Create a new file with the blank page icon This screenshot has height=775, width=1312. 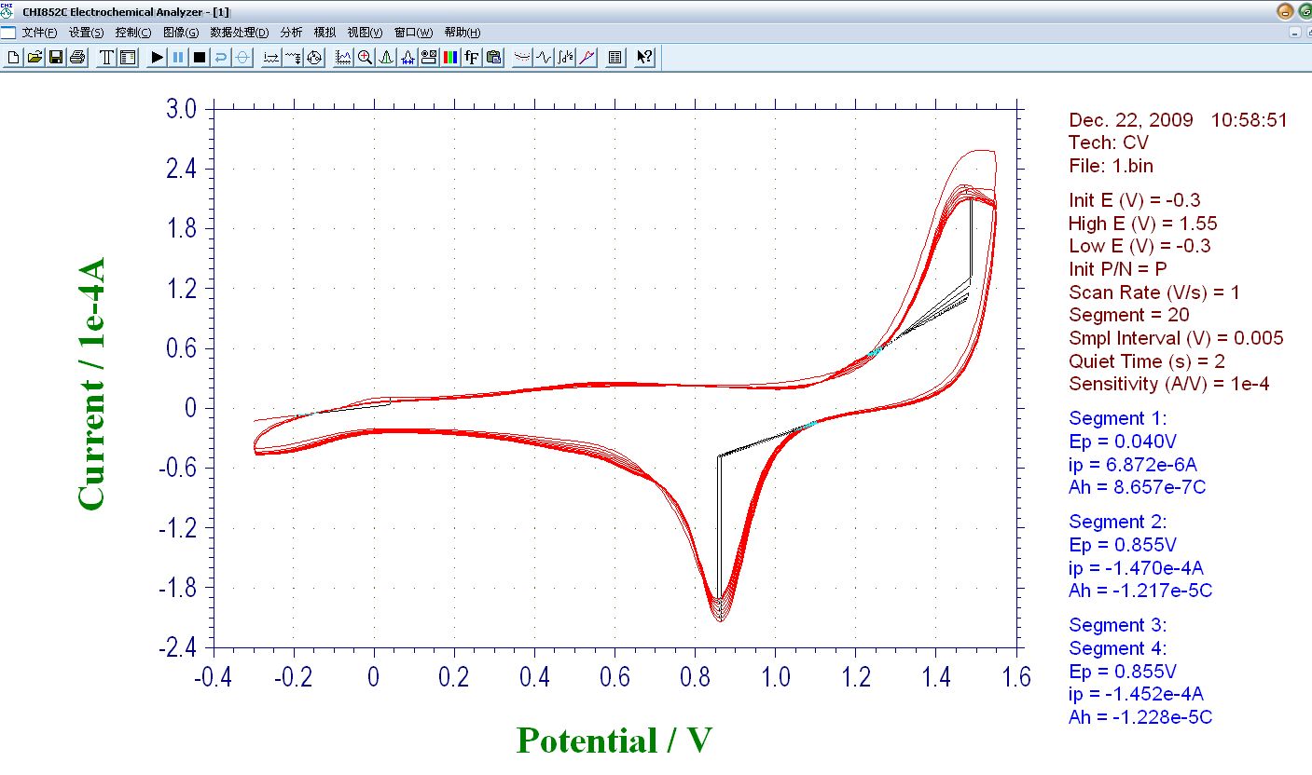pyautogui.click(x=13, y=58)
